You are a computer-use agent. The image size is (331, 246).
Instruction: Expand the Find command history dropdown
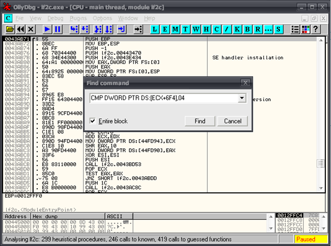pos(242,98)
